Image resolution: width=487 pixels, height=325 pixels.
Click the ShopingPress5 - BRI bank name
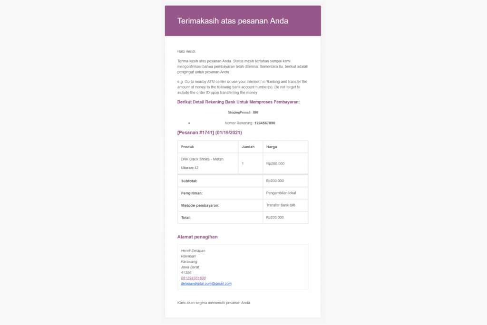[x=243, y=113]
